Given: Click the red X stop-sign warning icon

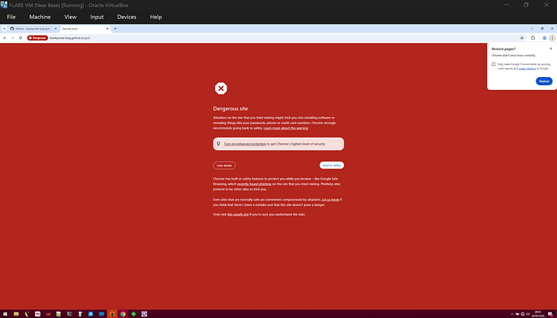Looking at the screenshot, I should coord(221,88).
